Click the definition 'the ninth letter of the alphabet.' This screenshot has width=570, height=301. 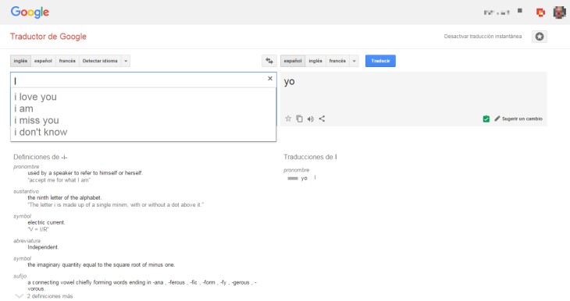[65, 197]
